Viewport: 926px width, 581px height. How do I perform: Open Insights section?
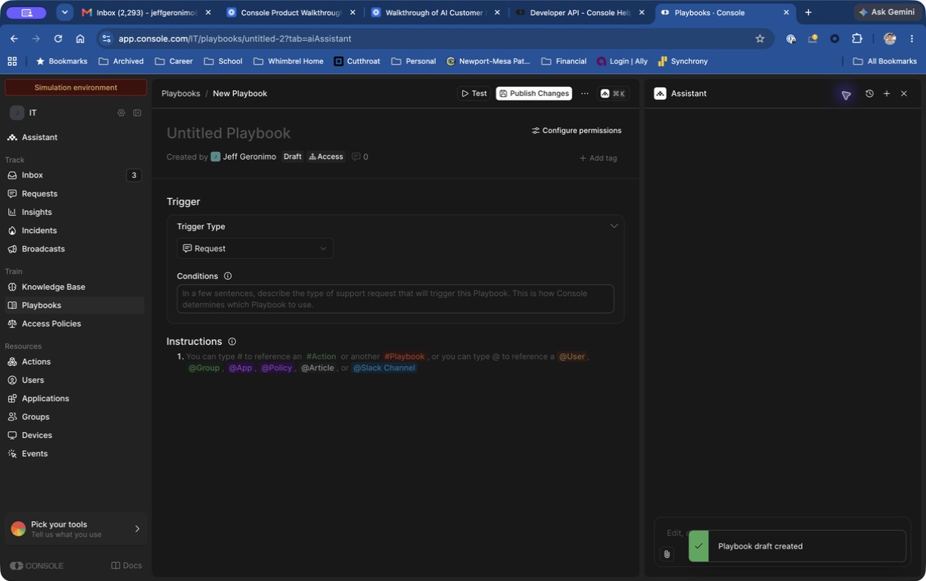73,212
